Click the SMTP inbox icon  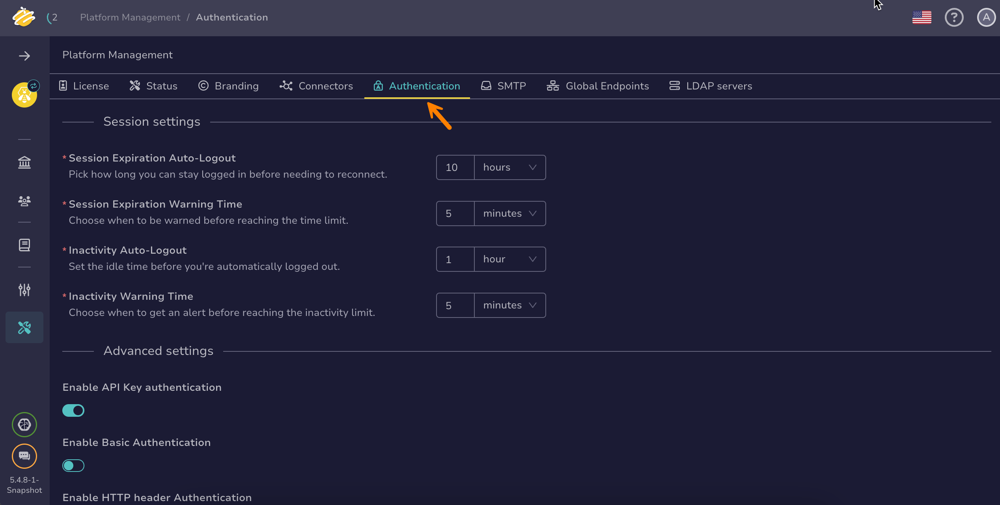click(x=486, y=85)
